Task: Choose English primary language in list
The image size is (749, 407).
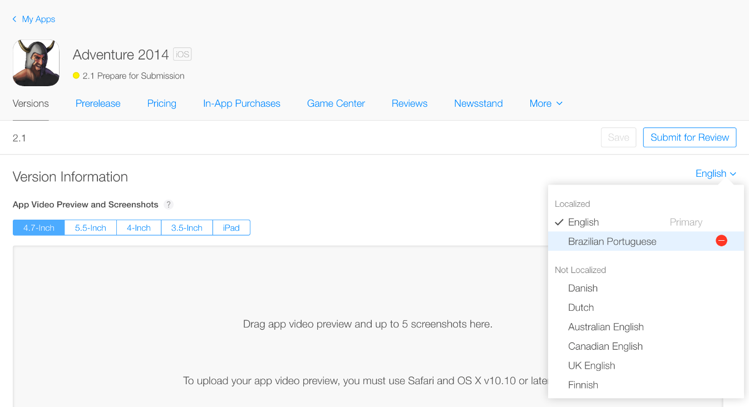Action: point(645,222)
